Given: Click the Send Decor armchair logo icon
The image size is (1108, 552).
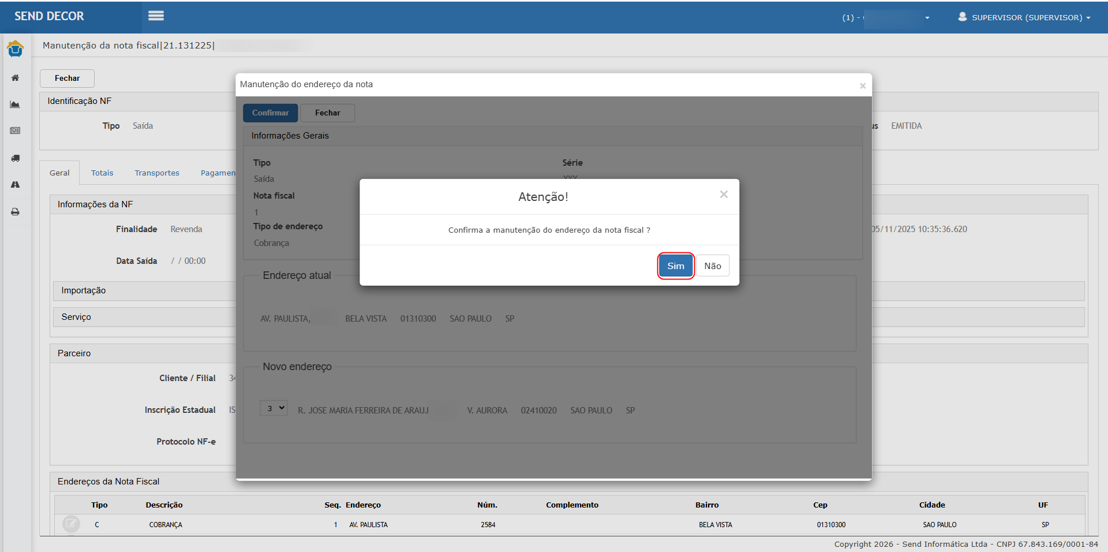Looking at the screenshot, I should click(16, 49).
